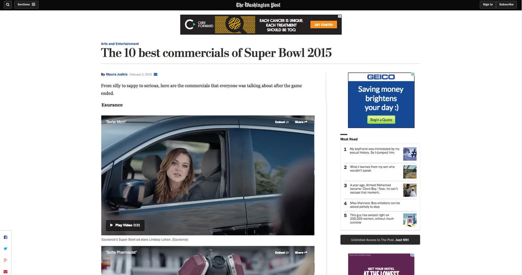Click thumbnail for swiped right story
The image size is (522, 275).
pyautogui.click(x=410, y=220)
